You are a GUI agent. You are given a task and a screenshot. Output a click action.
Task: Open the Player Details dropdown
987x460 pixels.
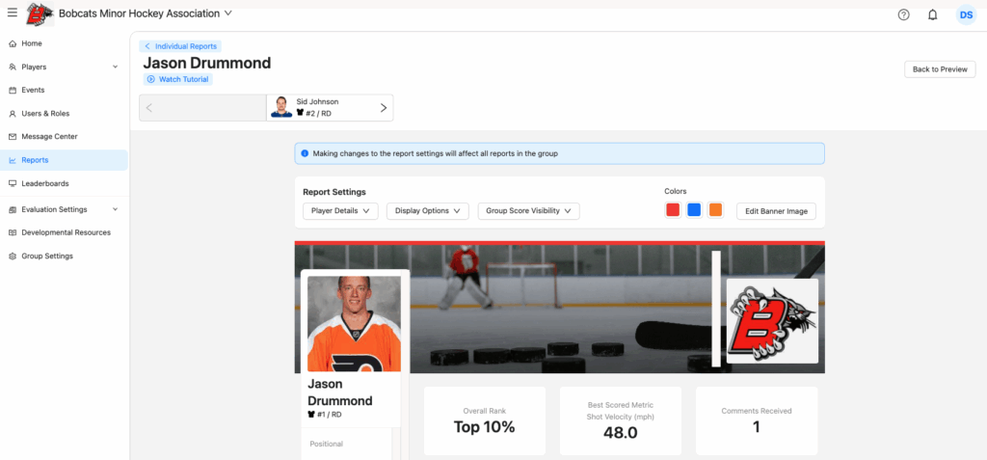(x=340, y=211)
